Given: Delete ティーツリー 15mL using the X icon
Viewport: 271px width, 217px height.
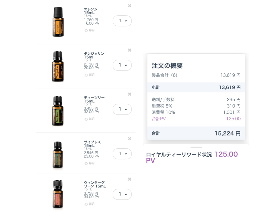Looking at the screenshot, I should 130,94.
